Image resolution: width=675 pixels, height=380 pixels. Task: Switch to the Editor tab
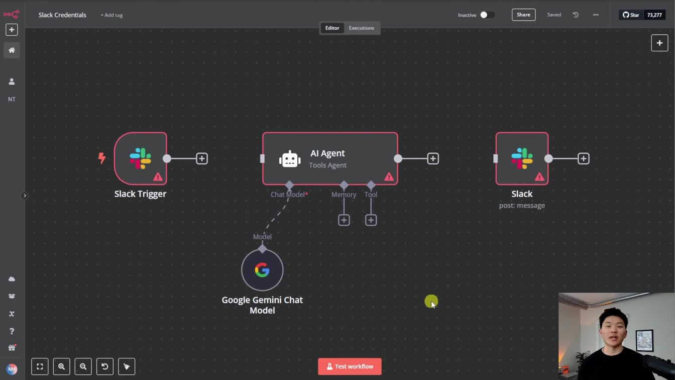pyautogui.click(x=332, y=28)
